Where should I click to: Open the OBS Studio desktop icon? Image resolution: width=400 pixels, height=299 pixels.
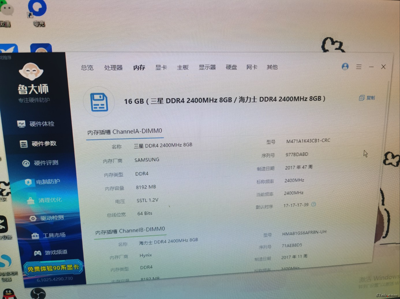(38, 294)
